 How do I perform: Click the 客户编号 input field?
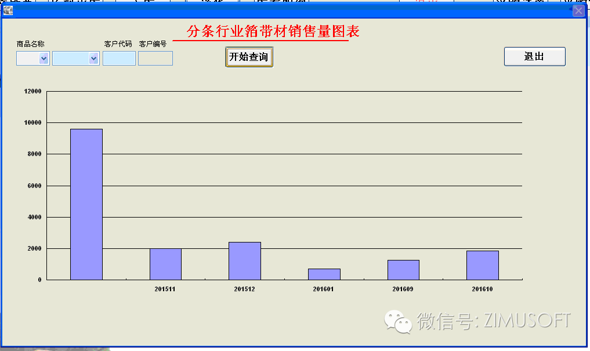pyautogui.click(x=155, y=59)
